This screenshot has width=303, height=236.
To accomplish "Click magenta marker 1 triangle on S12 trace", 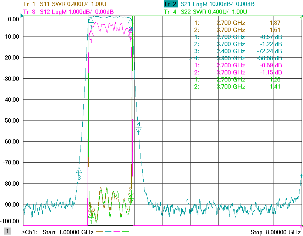I will 91,33.
